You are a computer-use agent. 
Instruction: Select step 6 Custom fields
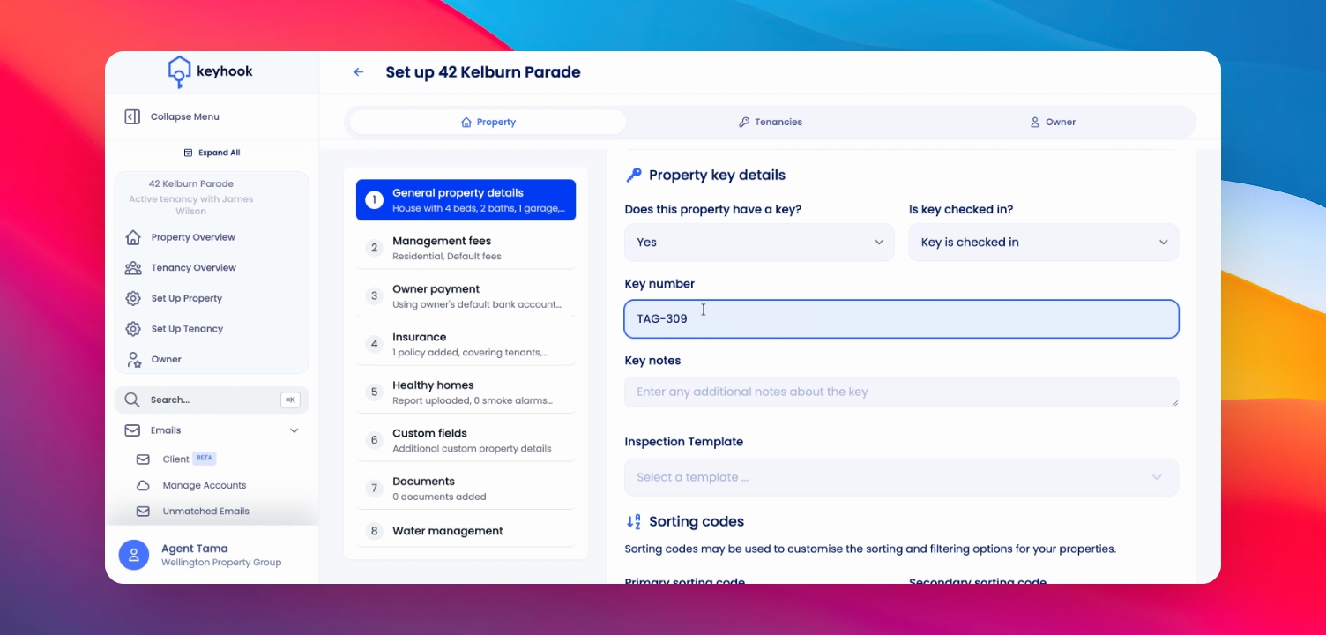(x=466, y=440)
